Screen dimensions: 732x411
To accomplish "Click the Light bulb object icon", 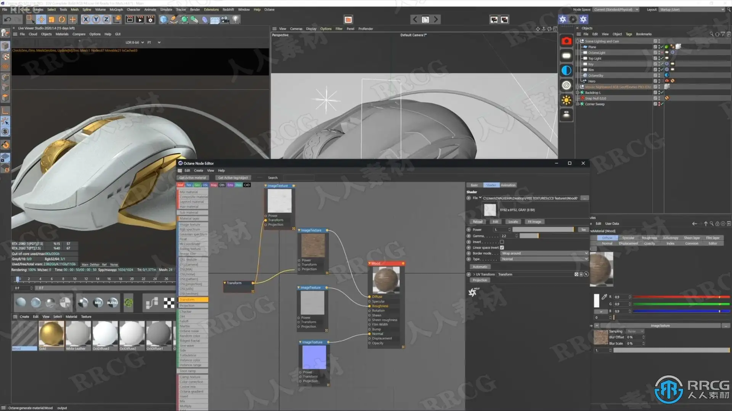I will tap(236, 19).
